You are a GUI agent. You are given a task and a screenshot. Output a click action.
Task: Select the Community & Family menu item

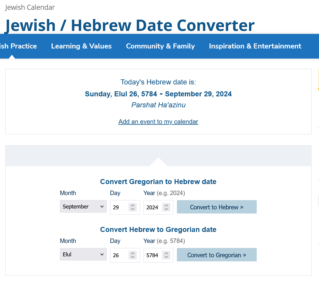pyautogui.click(x=160, y=46)
